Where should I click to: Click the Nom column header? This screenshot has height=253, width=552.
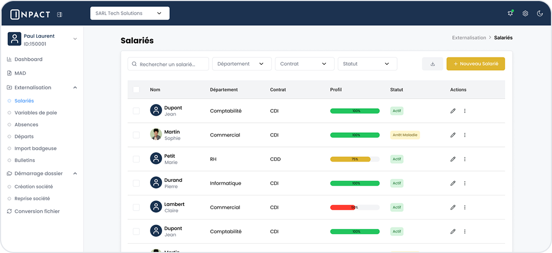click(x=155, y=90)
